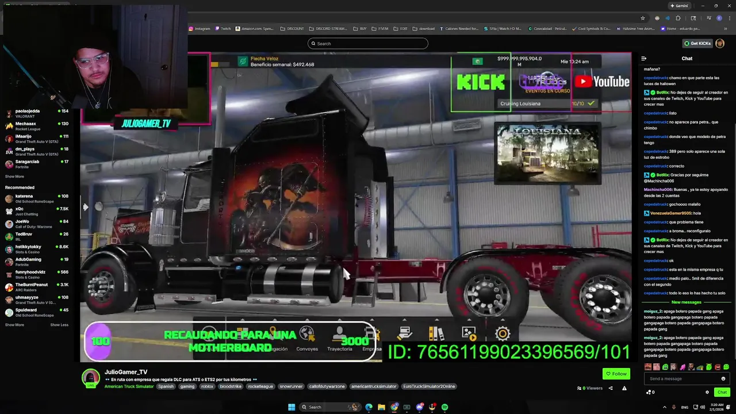This screenshot has width=736, height=414.
Task: Open TheBurntPeanut recommended channel
Action: pyautogui.click(x=37, y=287)
